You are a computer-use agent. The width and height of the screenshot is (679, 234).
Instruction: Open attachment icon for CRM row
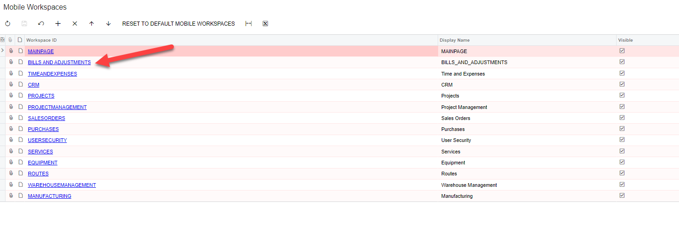(x=11, y=84)
